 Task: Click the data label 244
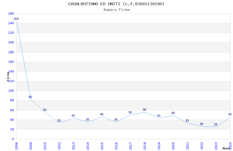click(16, 19)
